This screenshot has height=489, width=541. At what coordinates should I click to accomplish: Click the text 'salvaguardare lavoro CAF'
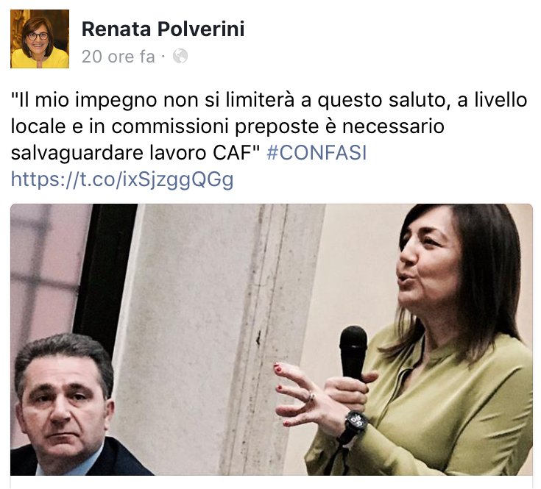(135, 152)
